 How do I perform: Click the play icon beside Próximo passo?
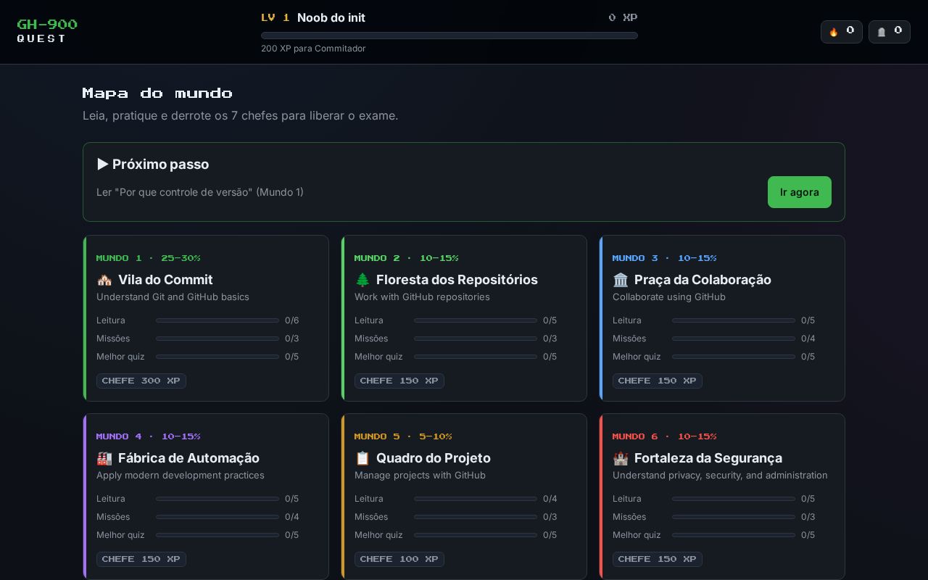point(103,165)
